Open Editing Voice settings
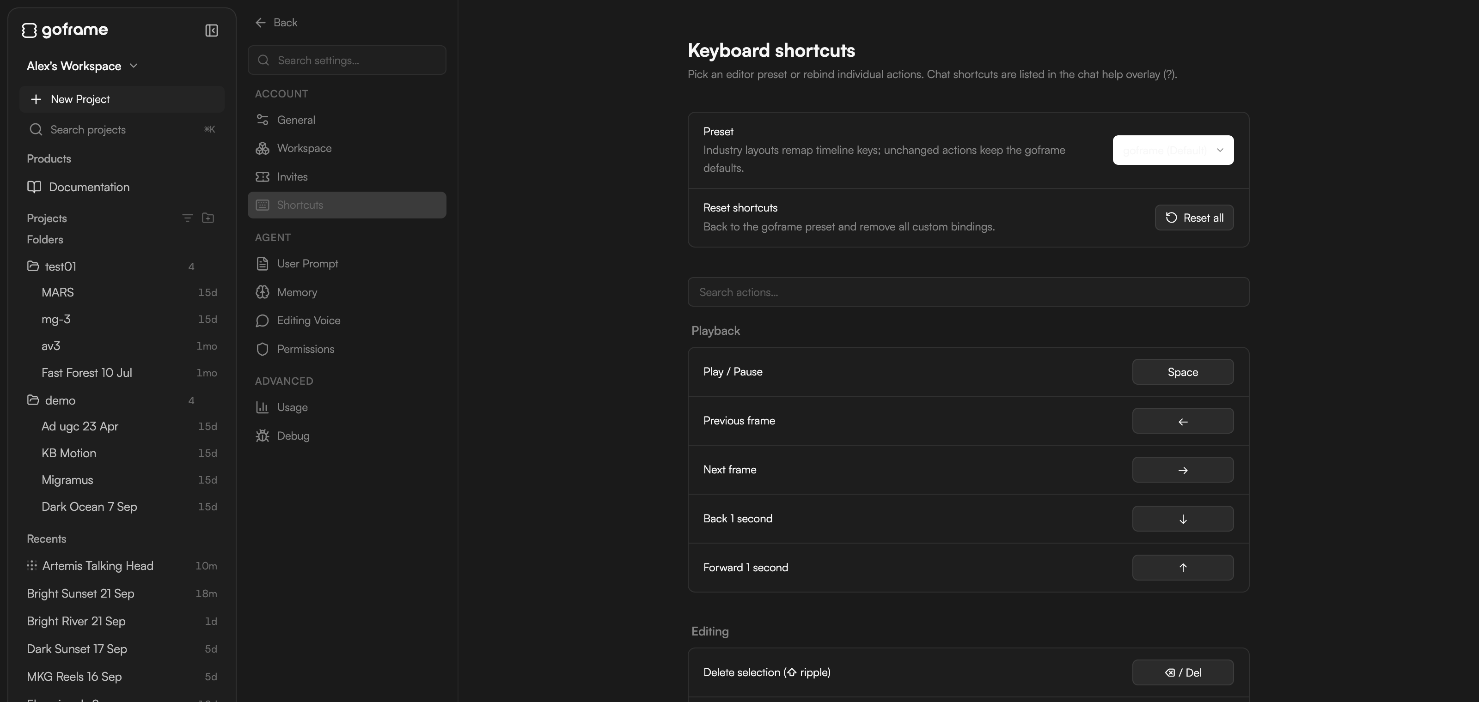Image resolution: width=1479 pixels, height=702 pixels. [347, 321]
